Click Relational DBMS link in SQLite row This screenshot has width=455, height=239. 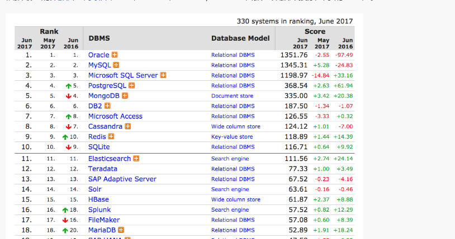pos(233,147)
